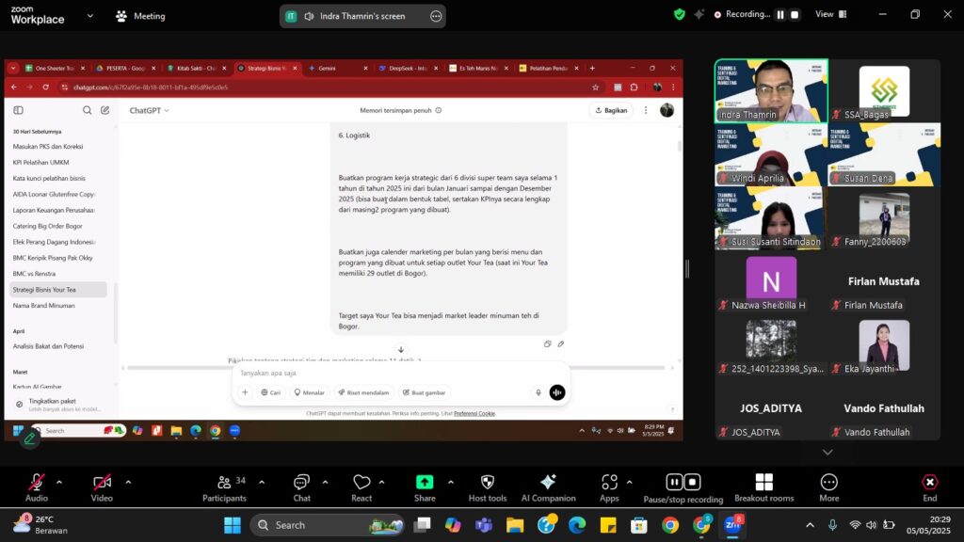Open Zoom AI Companion

click(548, 486)
